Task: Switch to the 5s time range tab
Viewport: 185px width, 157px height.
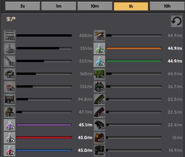Action: (23, 6)
